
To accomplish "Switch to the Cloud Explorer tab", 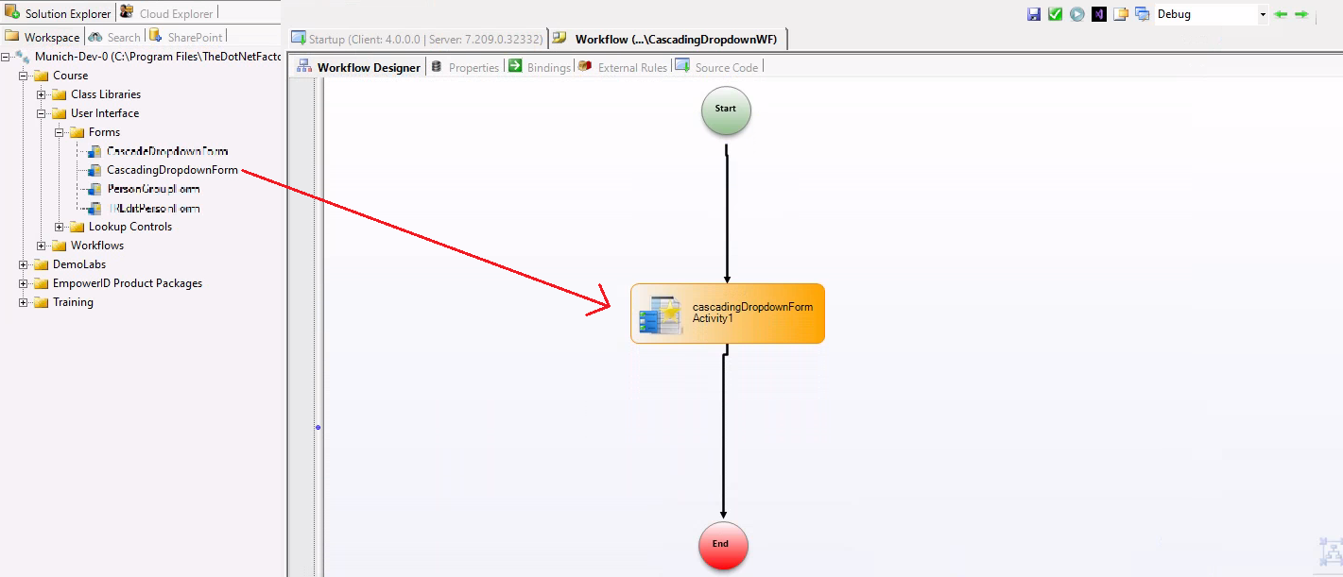I will point(167,13).
